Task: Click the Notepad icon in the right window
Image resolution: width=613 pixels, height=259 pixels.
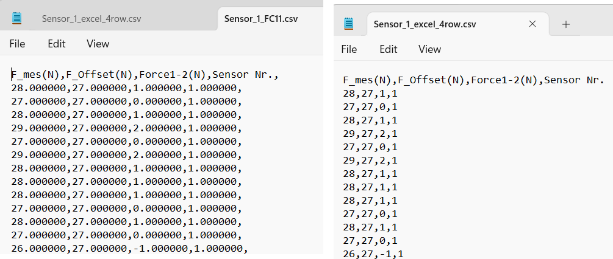Action: coord(349,24)
